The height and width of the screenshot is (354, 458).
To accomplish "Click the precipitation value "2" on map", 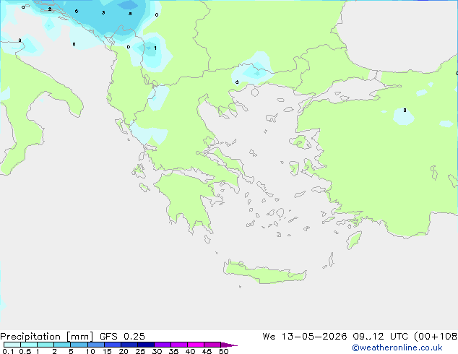I will (50, 9).
